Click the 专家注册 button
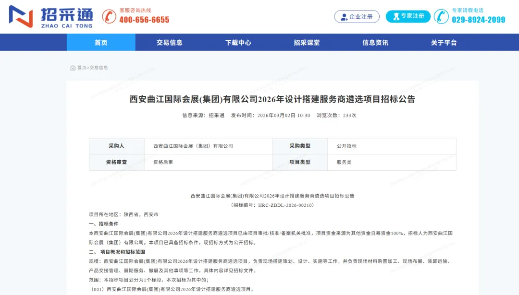Image resolution: width=519 pixels, height=295 pixels. [x=408, y=16]
